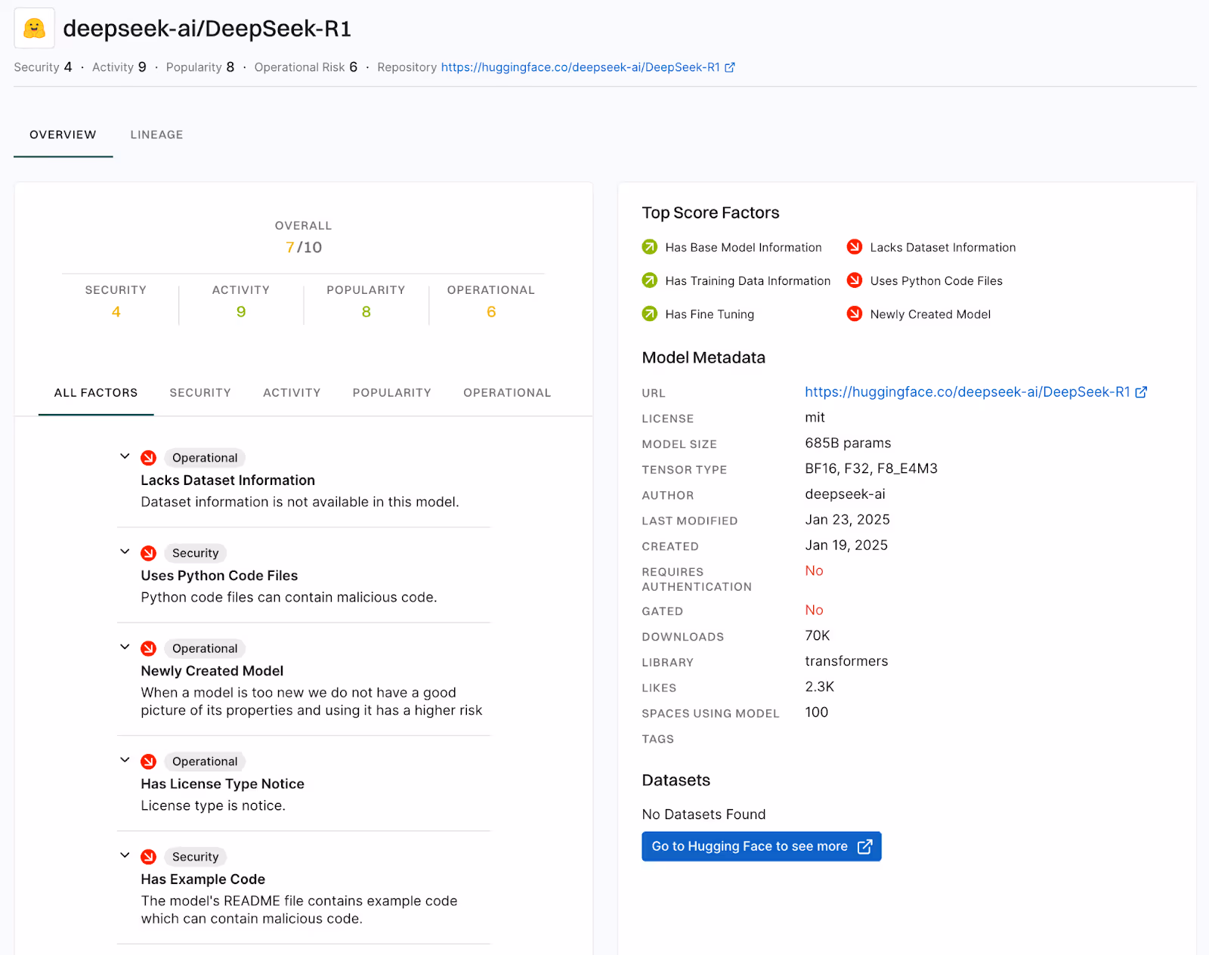Open the URL link in Model Metadata
This screenshot has width=1209, height=955.
tap(967, 392)
